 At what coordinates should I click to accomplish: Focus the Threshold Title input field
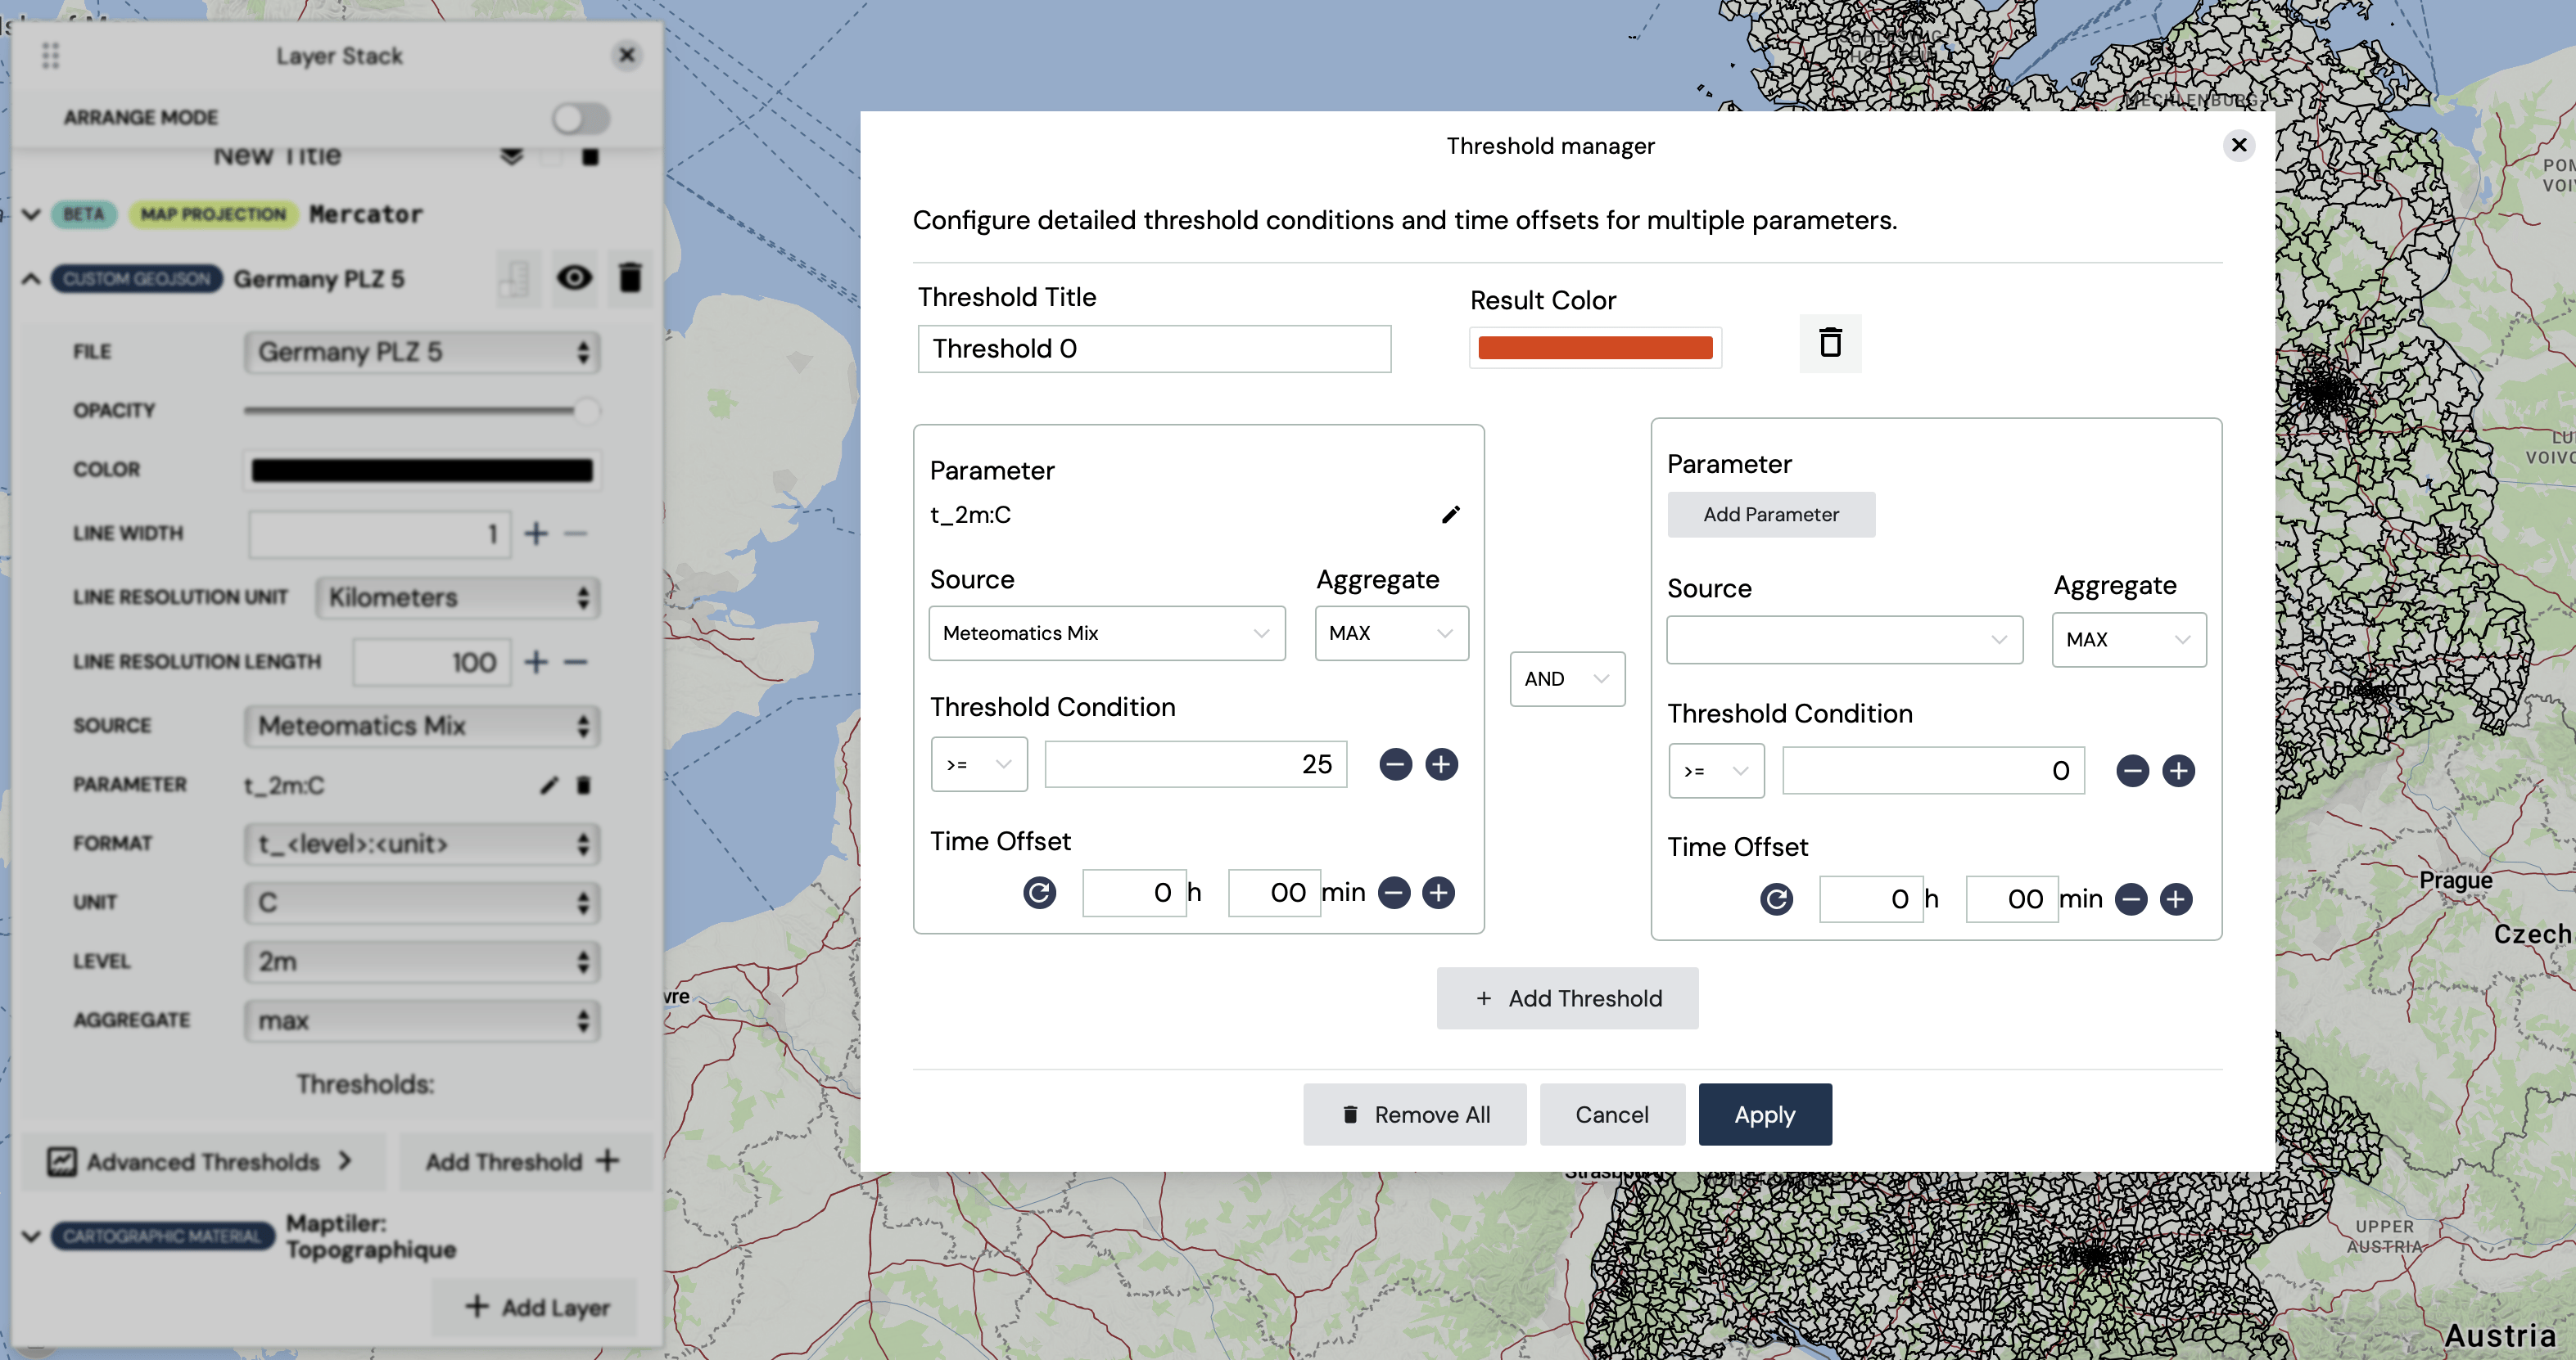pyautogui.click(x=1154, y=349)
